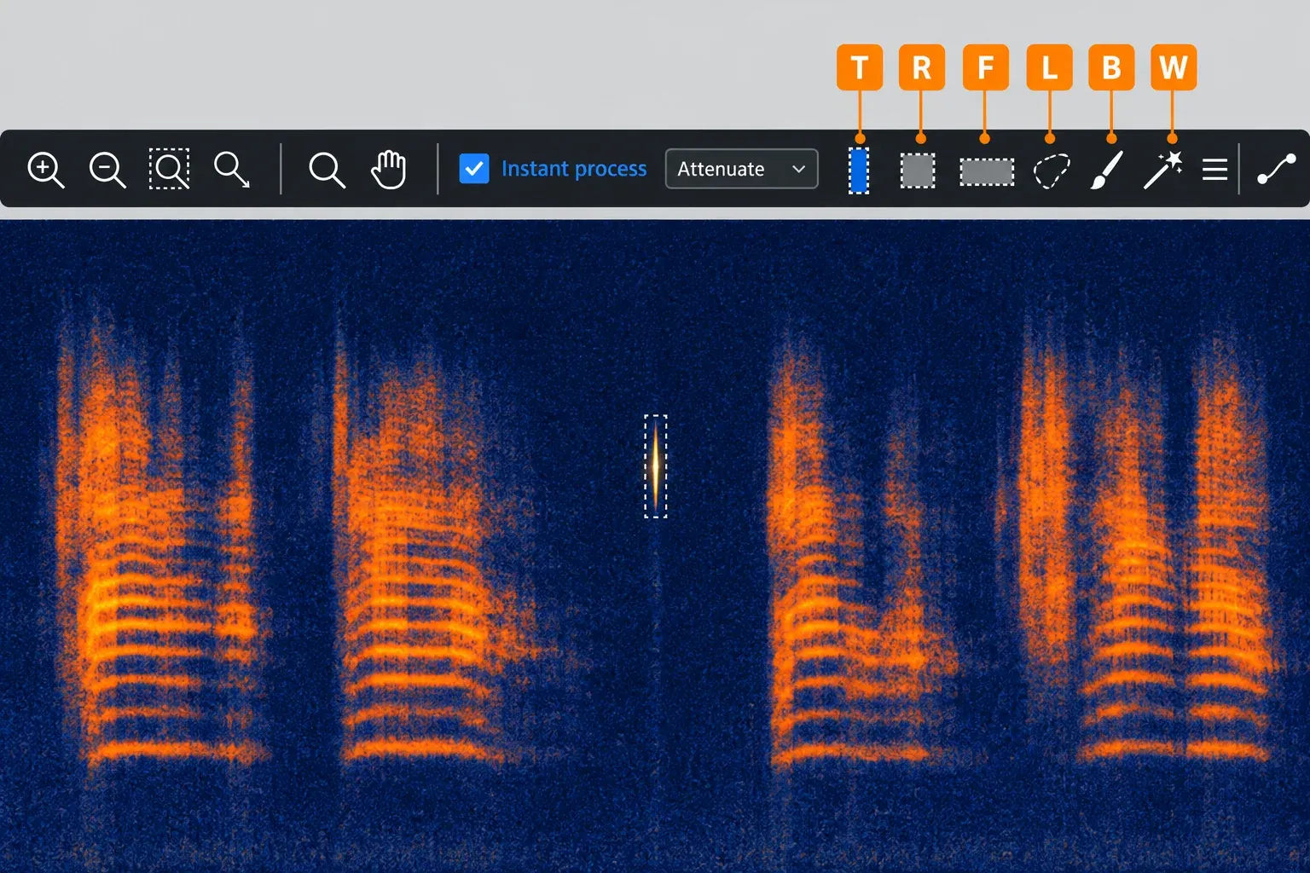The width and height of the screenshot is (1310, 873).
Task: Click the magnifier icon with the small arrow
Action: click(232, 170)
